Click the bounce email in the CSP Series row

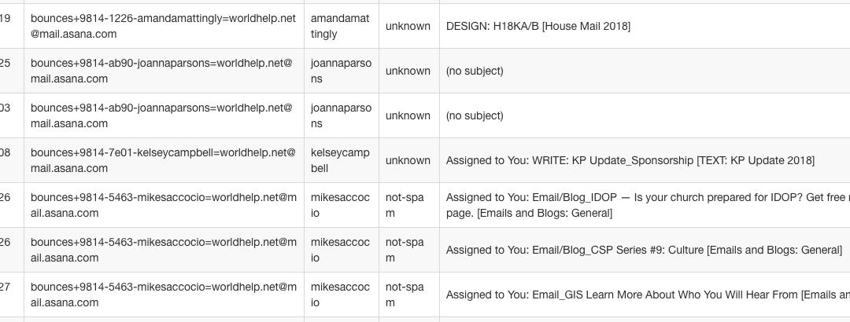[163, 250]
